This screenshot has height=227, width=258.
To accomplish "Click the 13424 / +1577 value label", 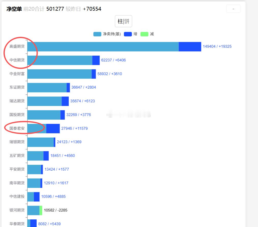I will pyautogui.click(x=57, y=169).
